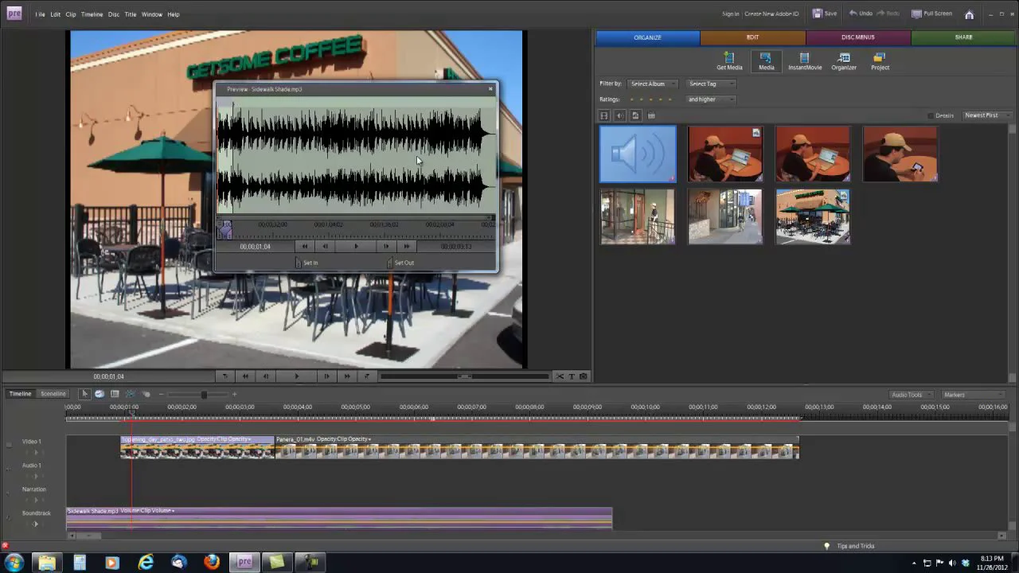This screenshot has height=573, width=1019.
Task: Toggle audio files filter in media panel
Action: 620,116
